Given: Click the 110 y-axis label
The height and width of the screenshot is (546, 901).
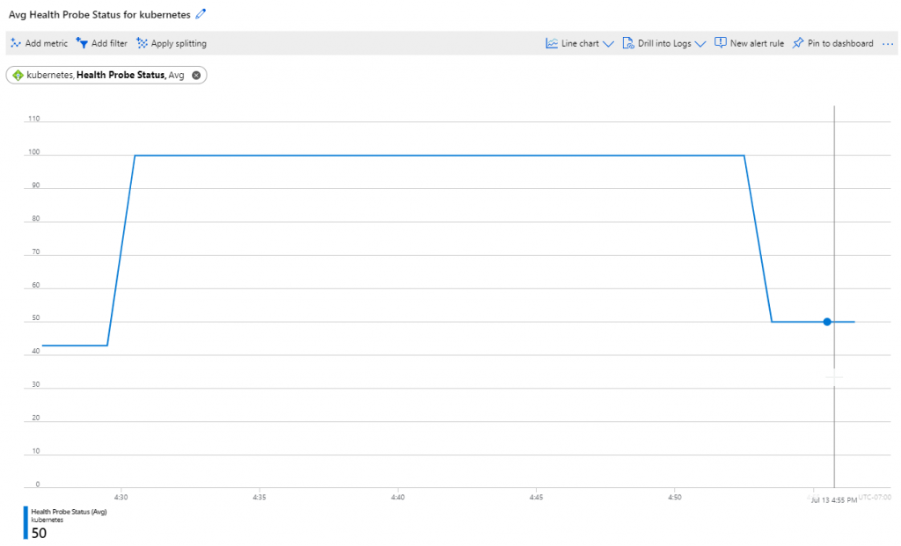Looking at the screenshot, I should click(34, 119).
